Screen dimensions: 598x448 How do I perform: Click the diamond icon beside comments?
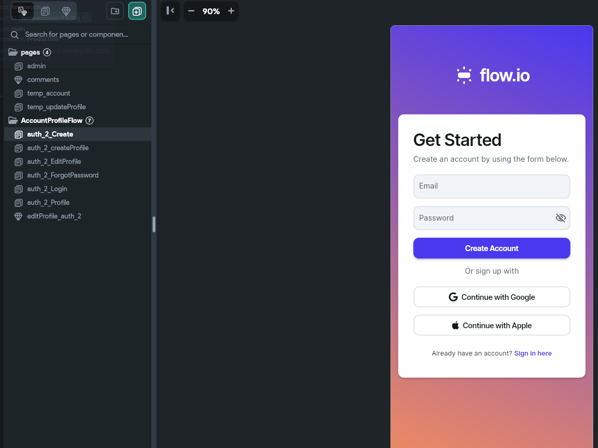click(18, 80)
